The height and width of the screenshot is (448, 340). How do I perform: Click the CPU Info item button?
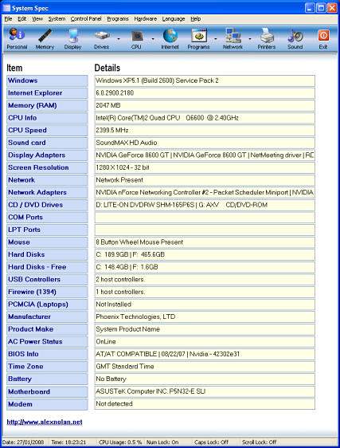coord(47,118)
